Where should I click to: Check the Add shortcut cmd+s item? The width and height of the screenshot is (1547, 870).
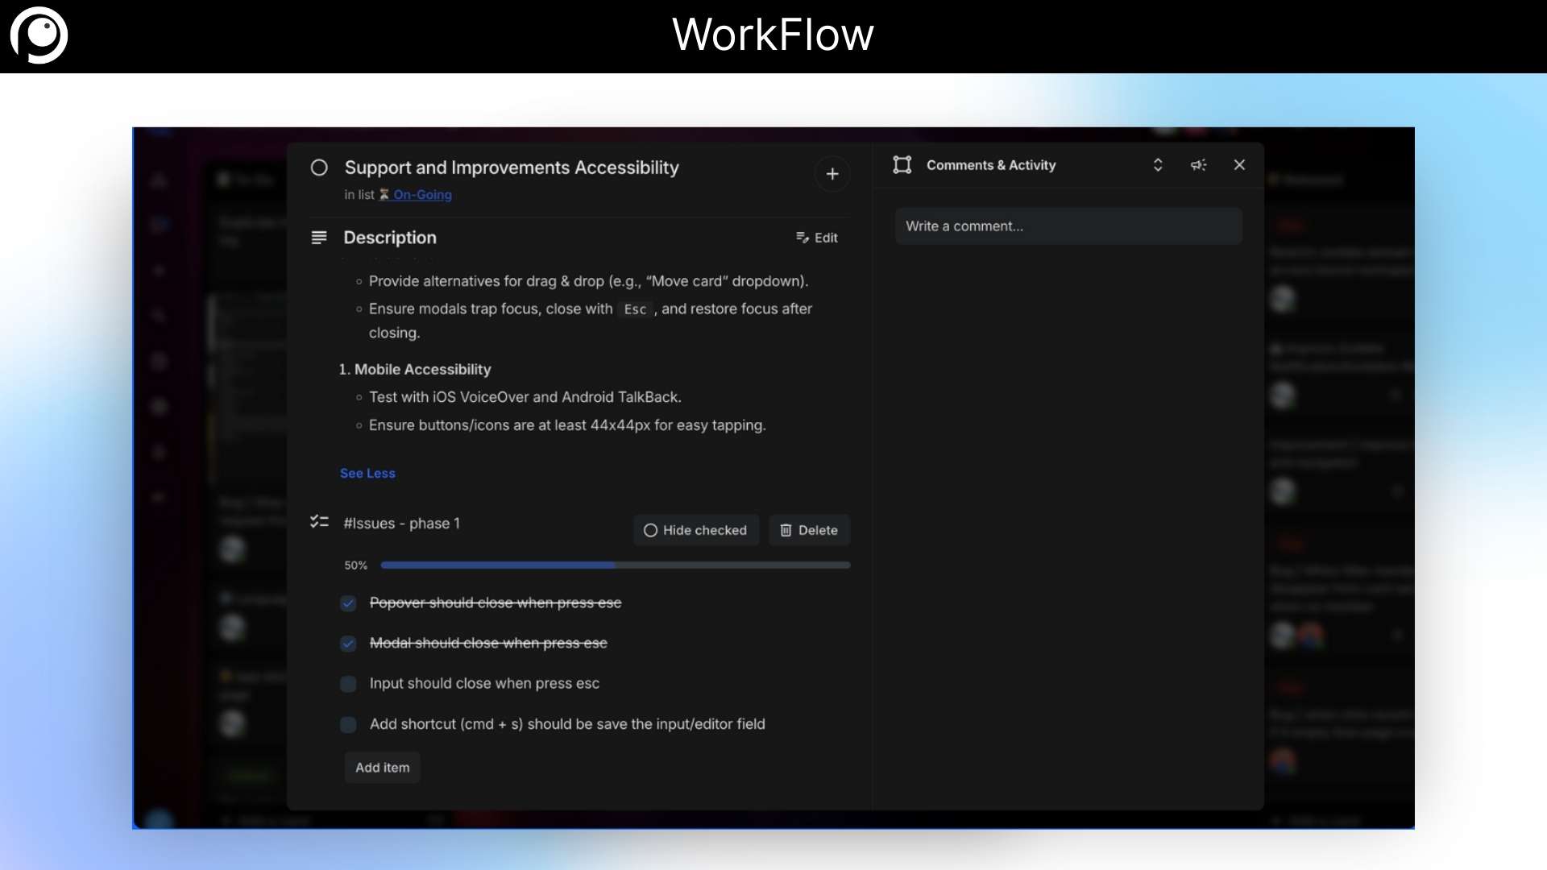(x=348, y=724)
